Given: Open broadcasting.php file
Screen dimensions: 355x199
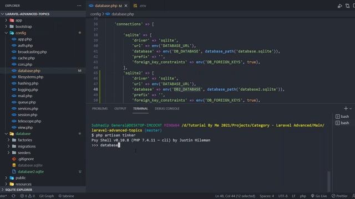Looking at the screenshot, I should click(32, 52).
